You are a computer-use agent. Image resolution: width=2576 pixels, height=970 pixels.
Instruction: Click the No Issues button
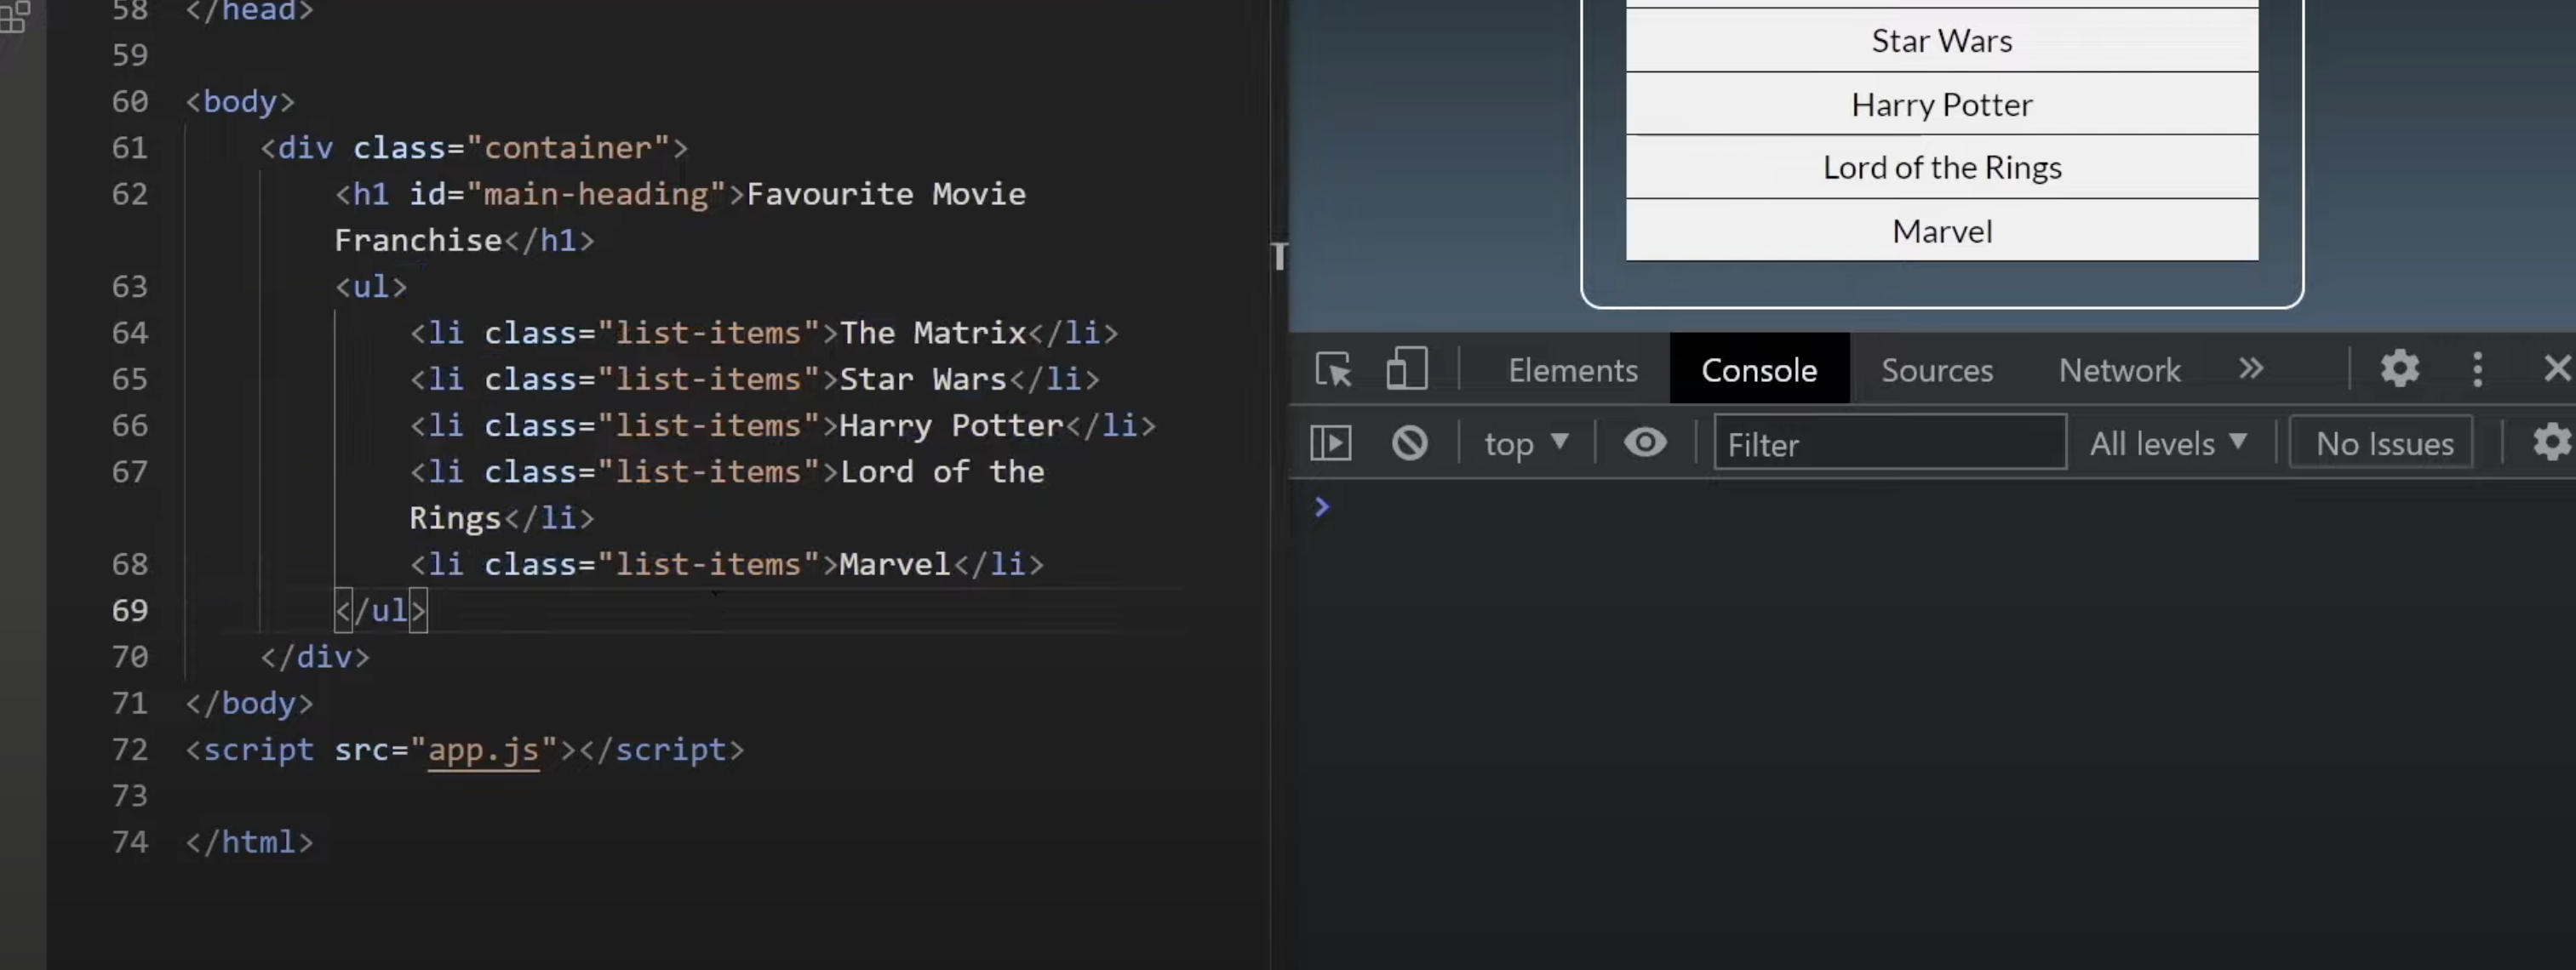point(2383,443)
